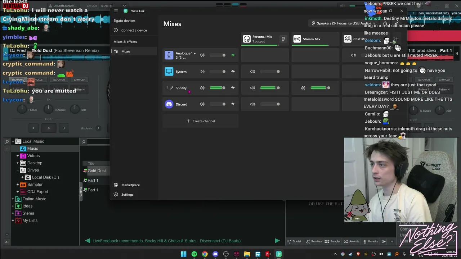The height and width of the screenshot is (259, 461).
Task: Expand the CDJ Export folder
Action: 17,192
